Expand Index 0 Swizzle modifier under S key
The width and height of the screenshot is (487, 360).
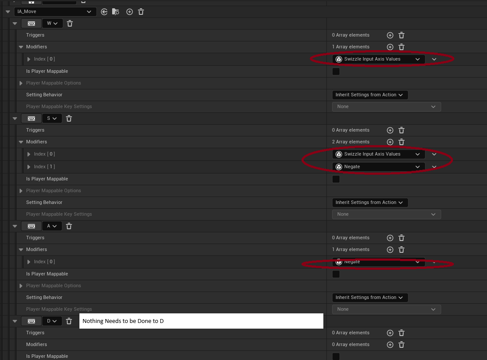click(28, 154)
